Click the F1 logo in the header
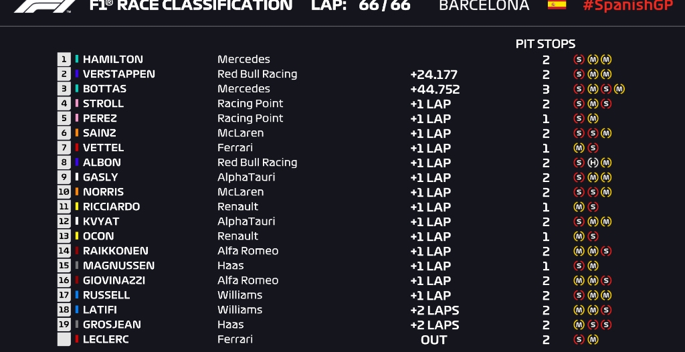685x352 pixels. point(44,5)
